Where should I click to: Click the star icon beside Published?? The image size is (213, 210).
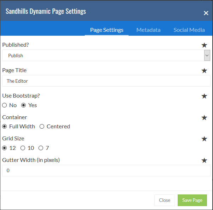pos(204,45)
